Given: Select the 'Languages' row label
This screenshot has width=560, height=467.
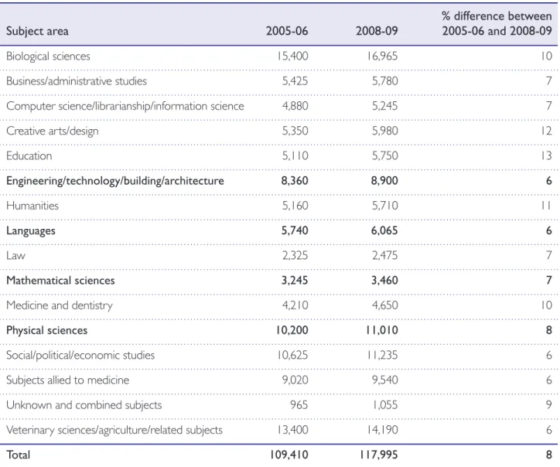Looking at the screenshot, I should 31,231.
